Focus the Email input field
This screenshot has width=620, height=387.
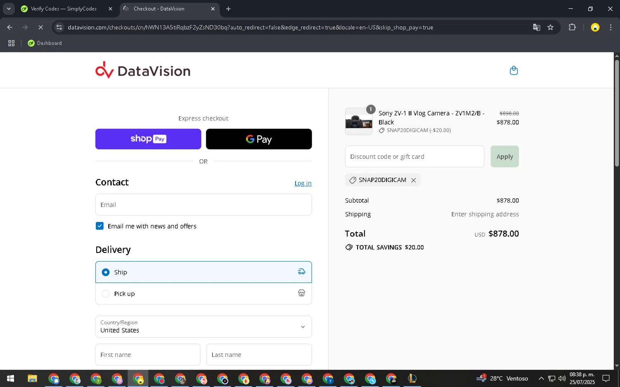tap(203, 205)
